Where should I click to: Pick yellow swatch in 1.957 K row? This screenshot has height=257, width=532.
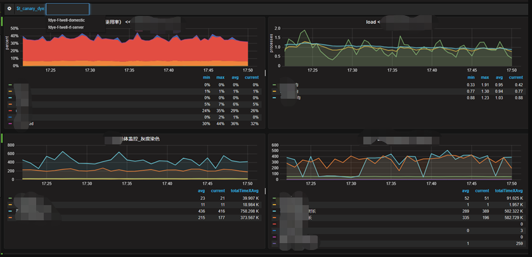[x=274, y=204]
